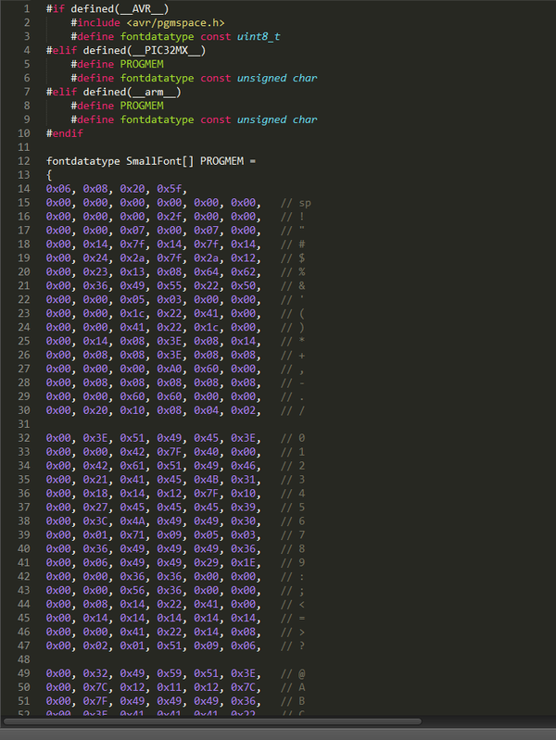The width and height of the screenshot is (556, 740).
Task: Click the __arm__ macro name
Action: click(x=154, y=92)
